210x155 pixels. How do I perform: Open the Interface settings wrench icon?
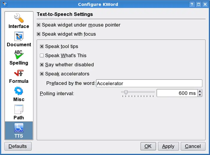click(19, 18)
